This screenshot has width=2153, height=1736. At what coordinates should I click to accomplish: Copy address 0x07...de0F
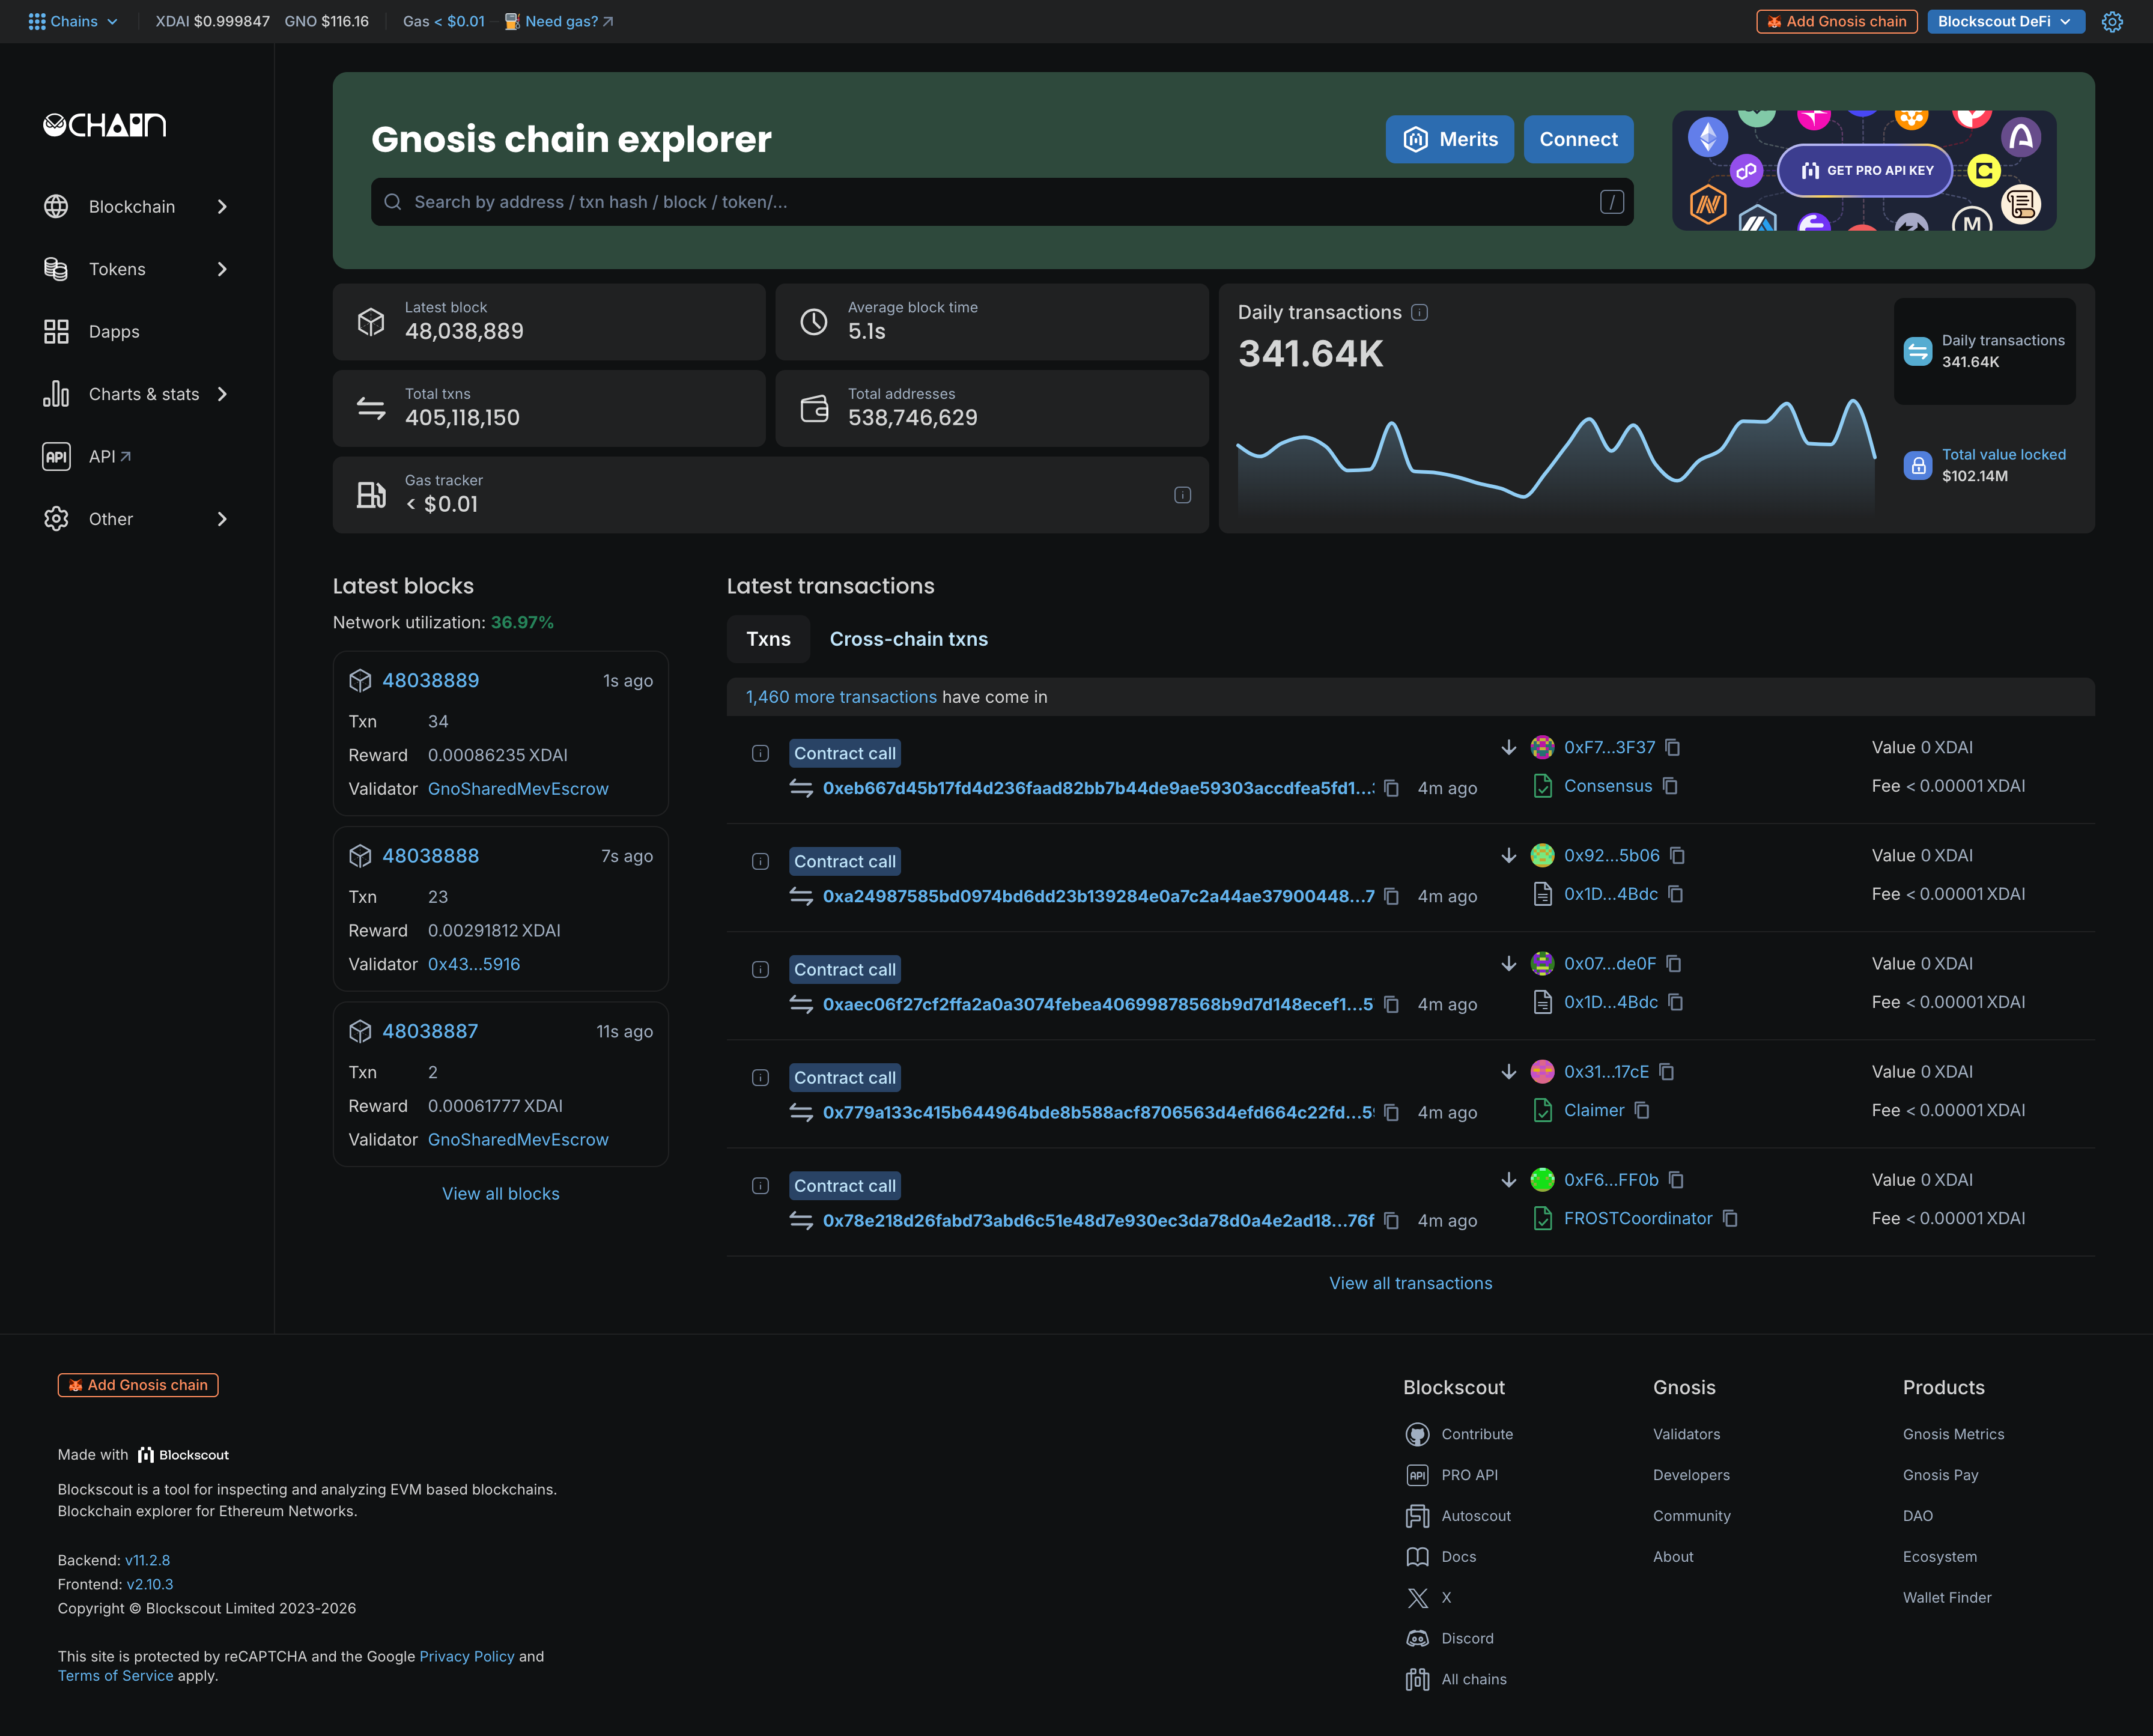point(1674,964)
